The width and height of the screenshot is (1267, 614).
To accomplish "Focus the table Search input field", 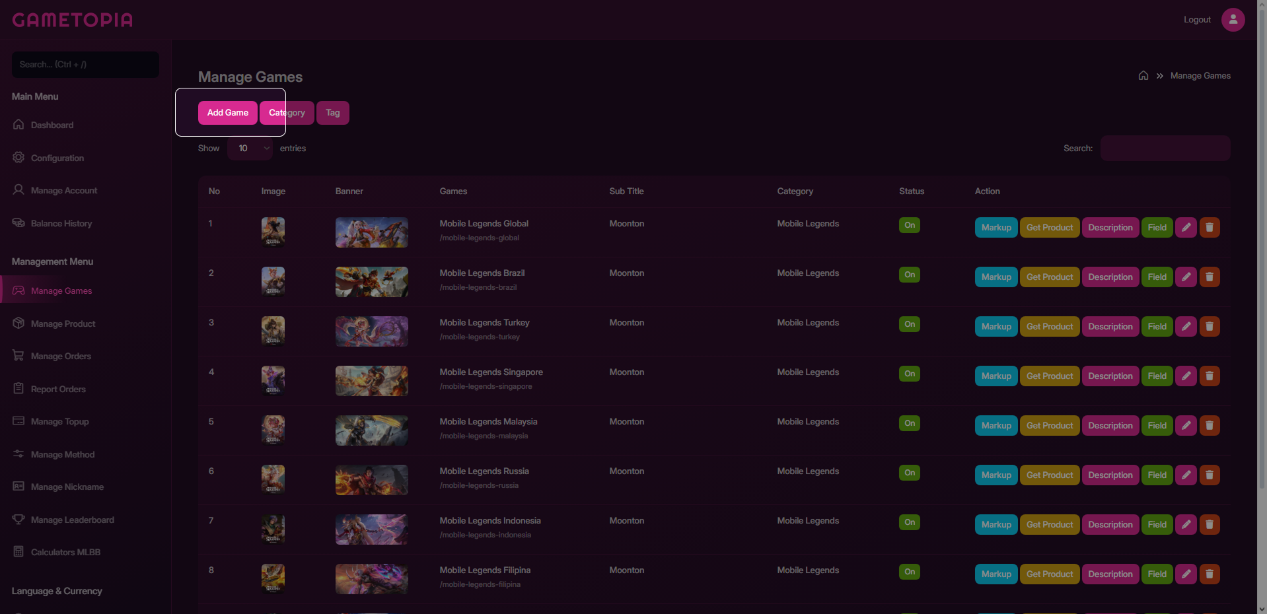I will pyautogui.click(x=1165, y=149).
